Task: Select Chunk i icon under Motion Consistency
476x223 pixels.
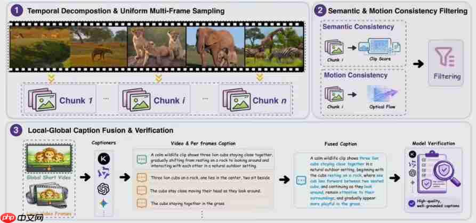Action: point(334,94)
